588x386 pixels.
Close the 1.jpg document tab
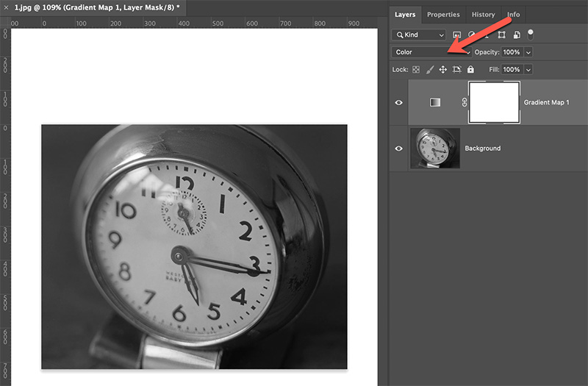coord(7,7)
